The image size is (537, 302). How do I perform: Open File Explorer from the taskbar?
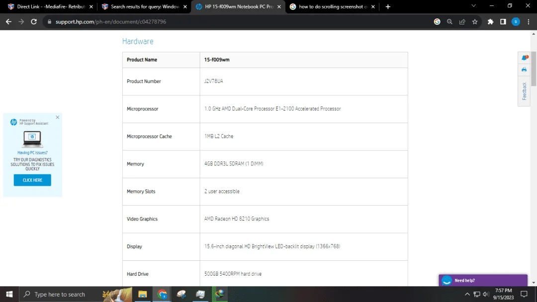tap(143, 294)
